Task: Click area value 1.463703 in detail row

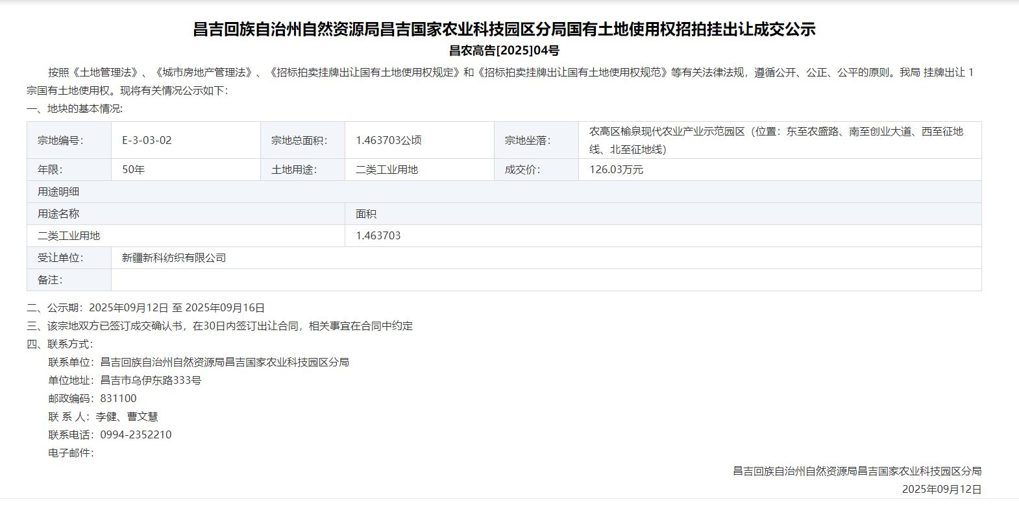Action: 378,236
